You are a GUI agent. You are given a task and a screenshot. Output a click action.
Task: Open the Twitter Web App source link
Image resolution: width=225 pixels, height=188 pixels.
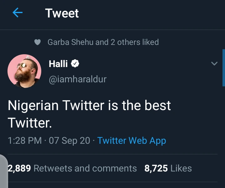(132, 141)
